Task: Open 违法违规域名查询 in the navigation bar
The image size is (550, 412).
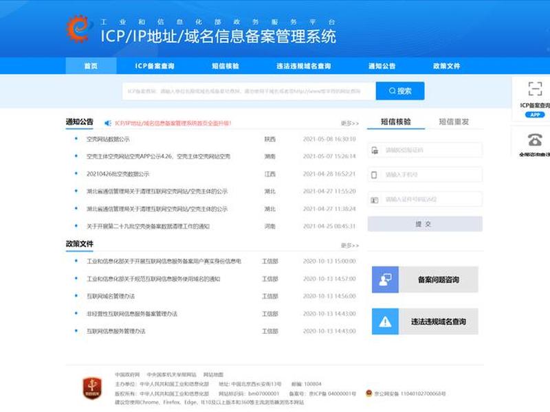Action: (x=304, y=65)
